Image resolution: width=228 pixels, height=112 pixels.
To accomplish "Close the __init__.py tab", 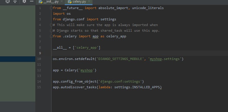I will [x=62, y=1].
